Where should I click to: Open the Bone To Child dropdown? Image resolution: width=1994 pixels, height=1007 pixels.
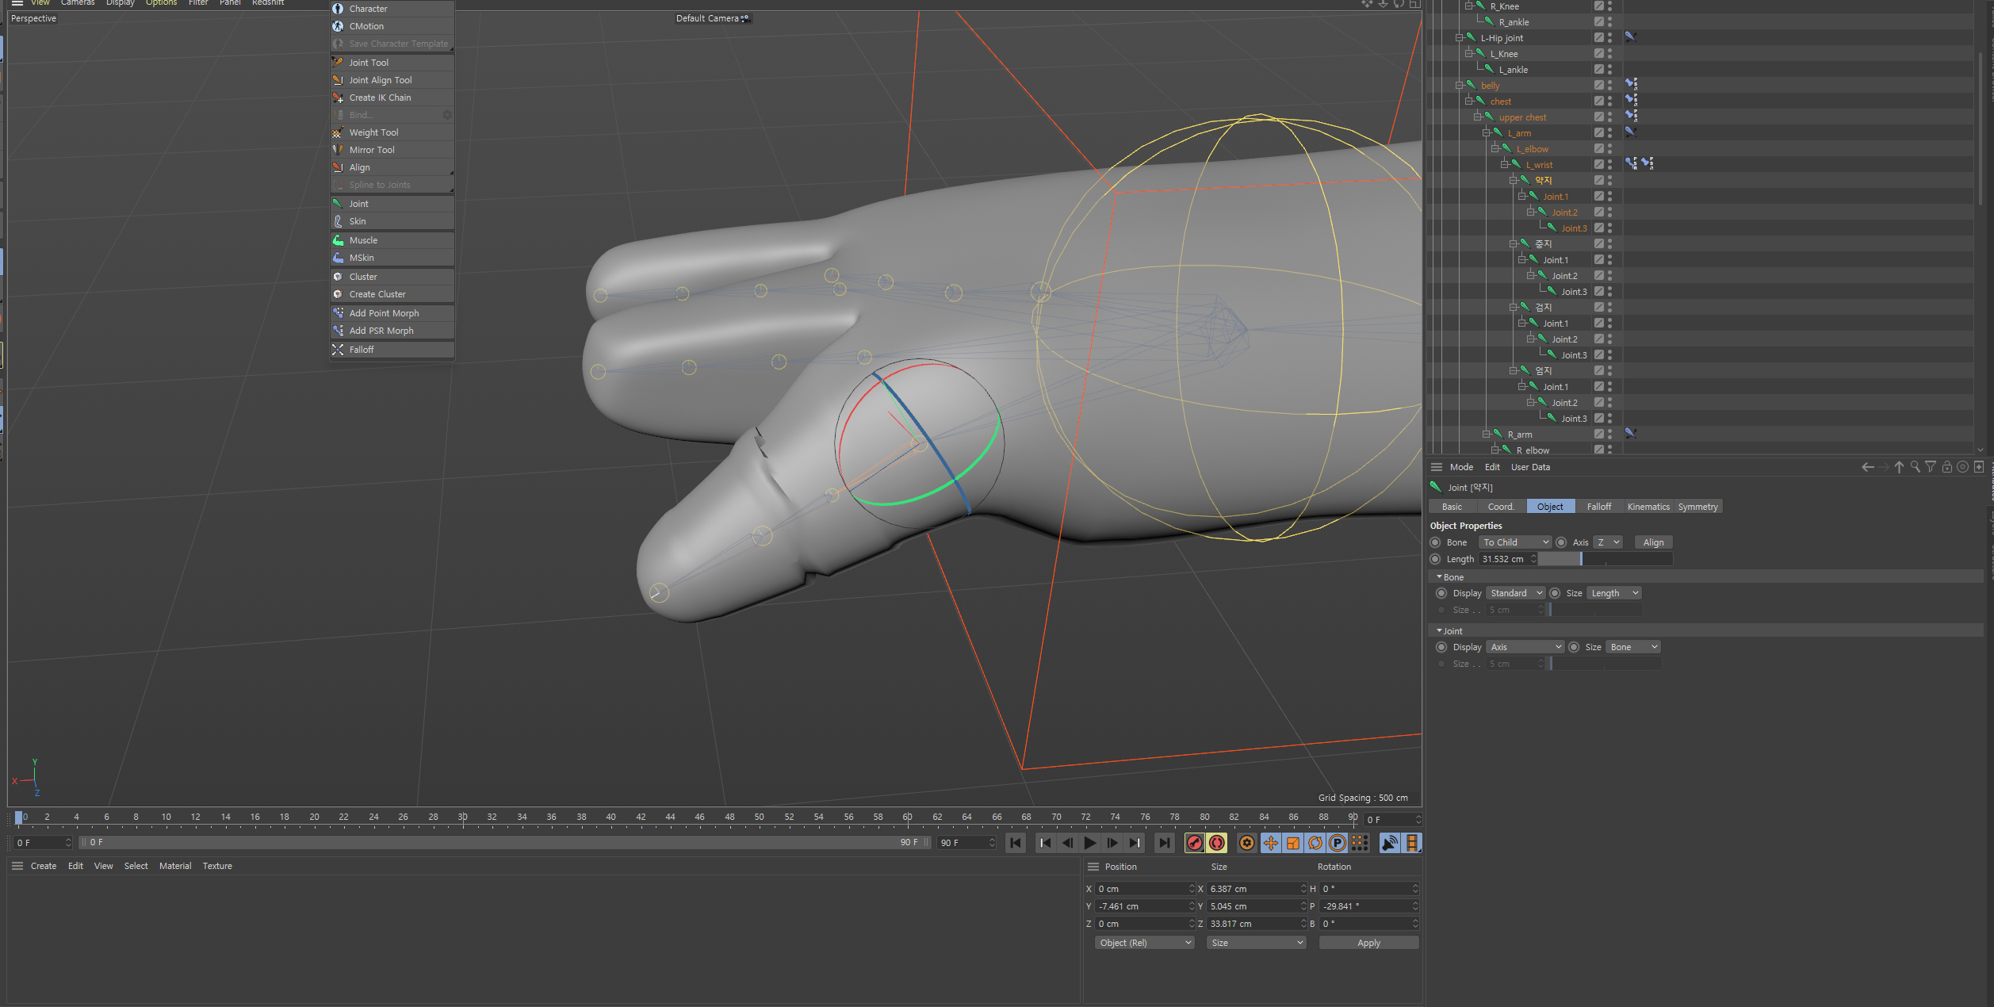(x=1515, y=542)
